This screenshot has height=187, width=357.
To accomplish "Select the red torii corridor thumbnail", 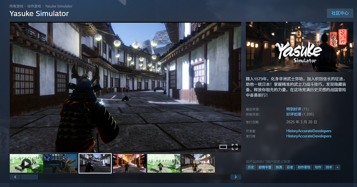I will [130, 163].
